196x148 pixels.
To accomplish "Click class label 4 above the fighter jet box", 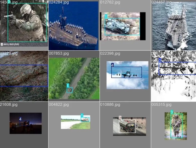I will coord(112,65).
